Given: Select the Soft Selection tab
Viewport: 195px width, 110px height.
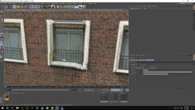Looking at the screenshot, I should [x=150, y=60].
